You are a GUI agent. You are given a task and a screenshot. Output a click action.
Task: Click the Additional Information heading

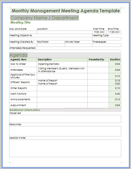pos(25,110)
